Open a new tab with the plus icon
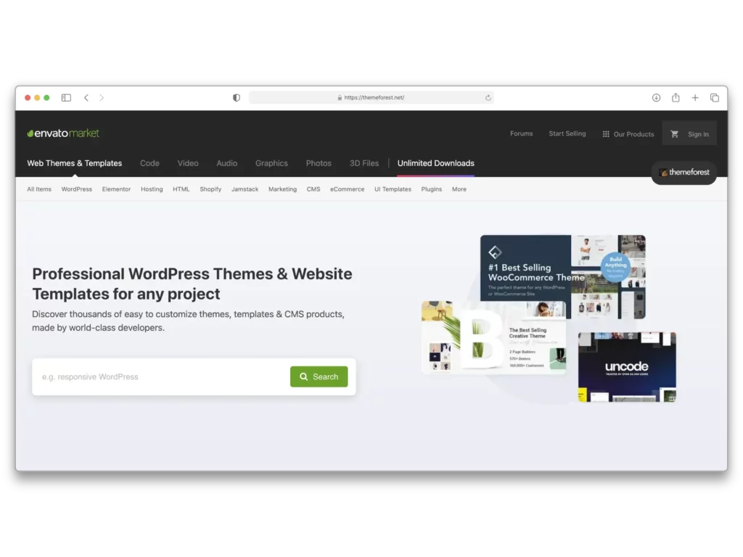743x557 pixels. click(x=695, y=98)
